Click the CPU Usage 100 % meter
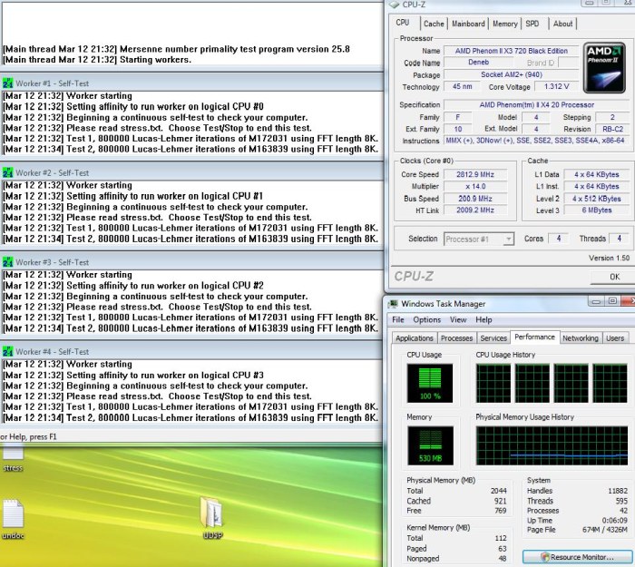Image resolution: width=635 pixels, height=567 pixels. tap(430, 383)
